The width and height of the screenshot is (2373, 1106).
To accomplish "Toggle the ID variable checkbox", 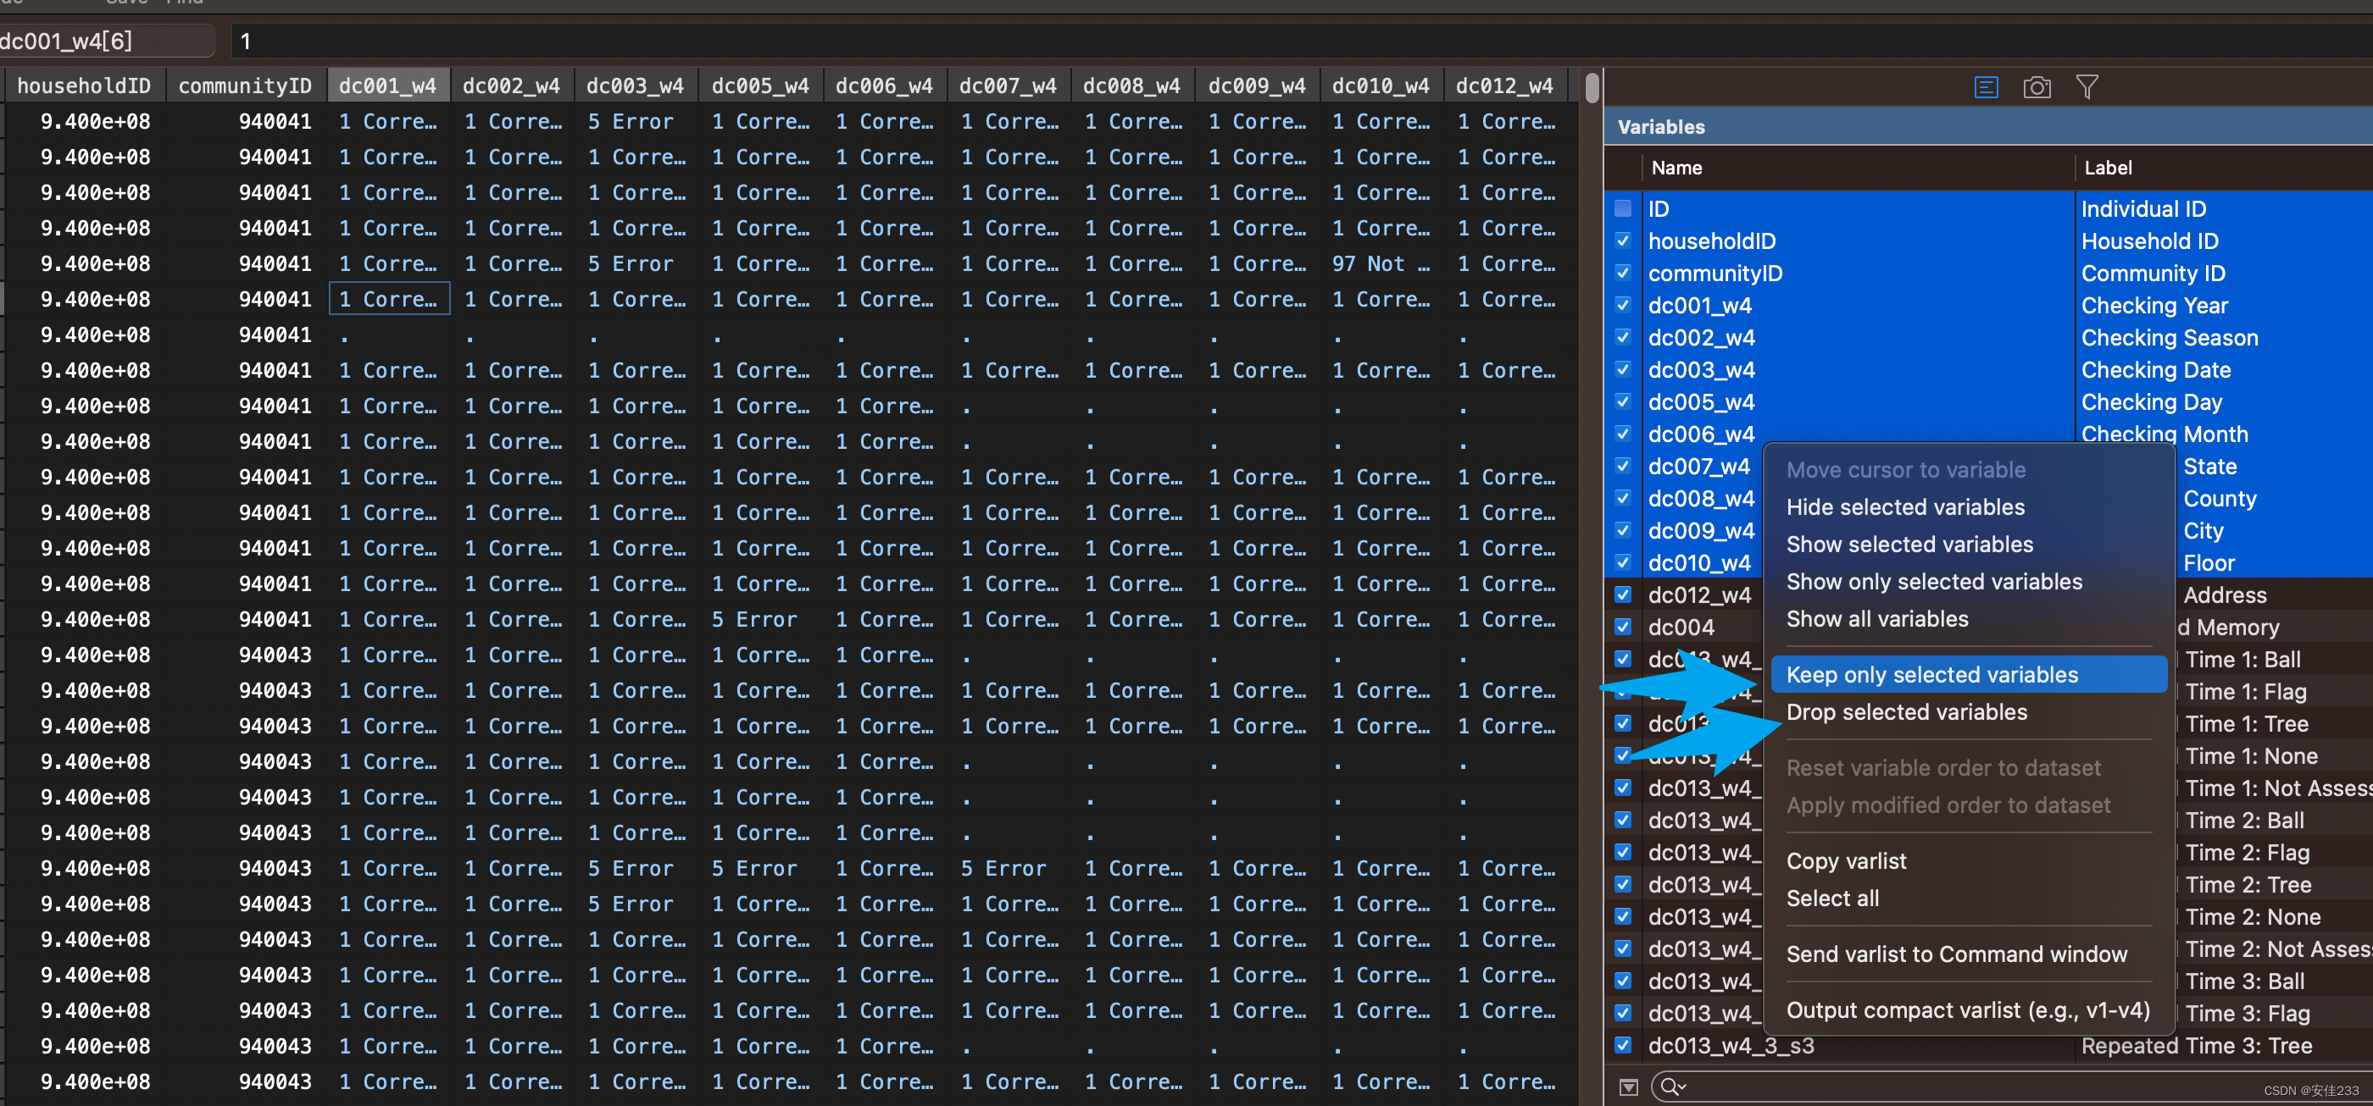I will tap(1623, 209).
